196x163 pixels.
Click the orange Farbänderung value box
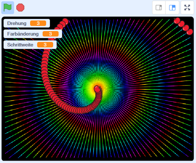tap(50, 34)
